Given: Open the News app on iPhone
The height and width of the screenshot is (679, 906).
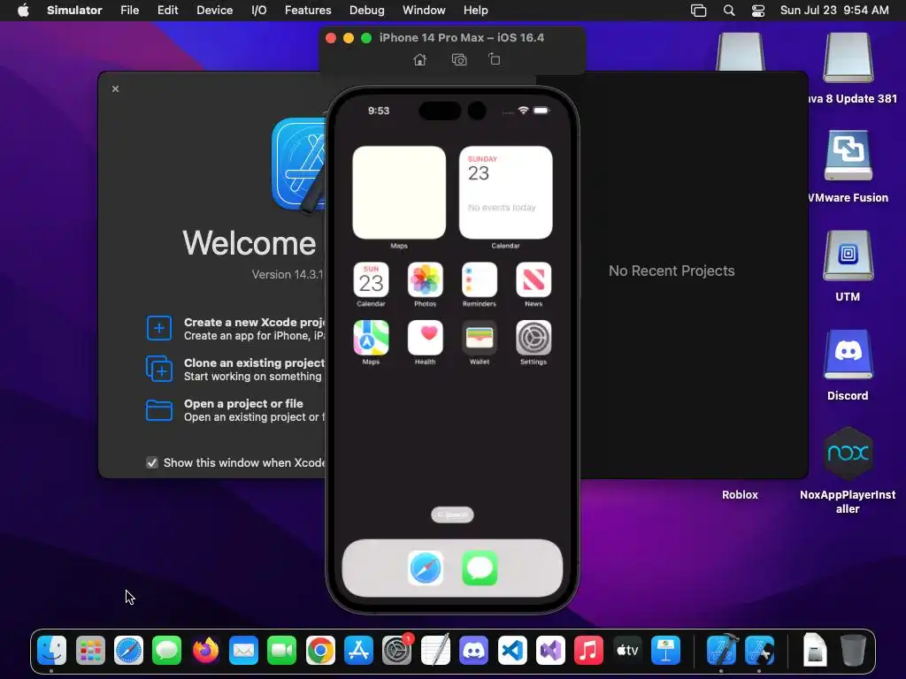Looking at the screenshot, I should pos(534,280).
